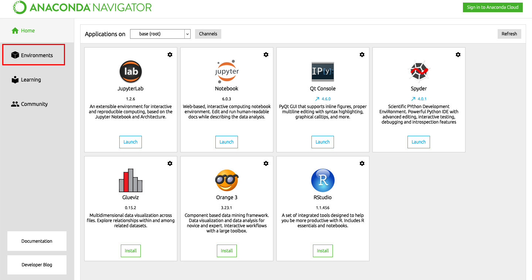Image resolution: width=532 pixels, height=280 pixels.
Task: Click the Spyder application logo
Action: point(419,72)
